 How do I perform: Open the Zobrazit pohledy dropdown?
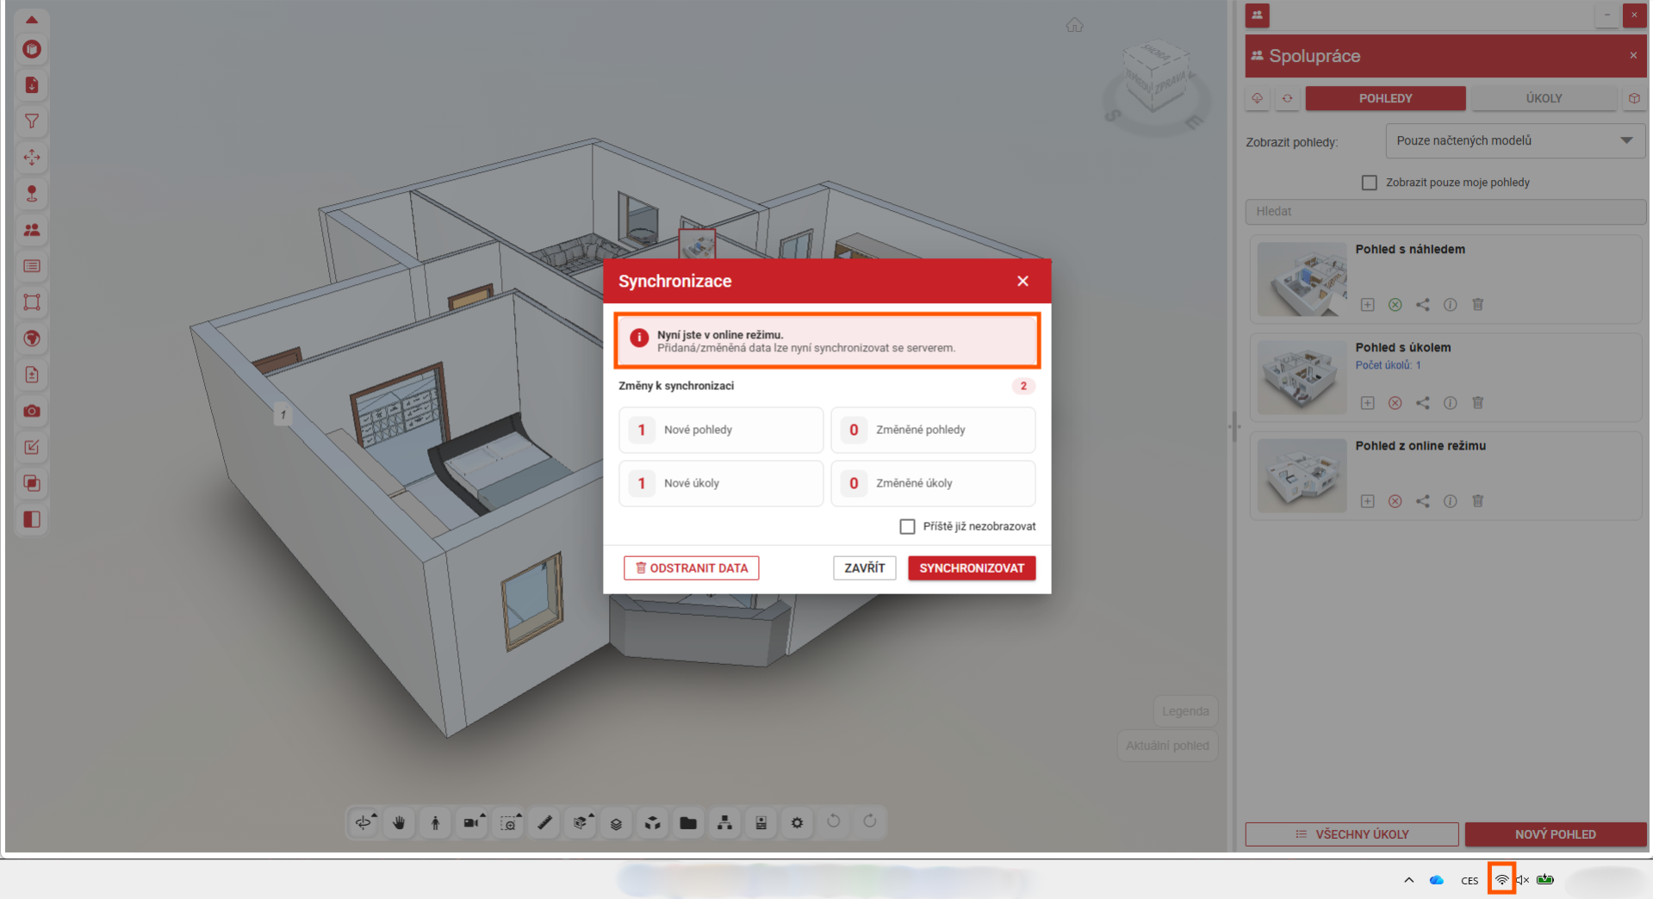click(x=1514, y=140)
